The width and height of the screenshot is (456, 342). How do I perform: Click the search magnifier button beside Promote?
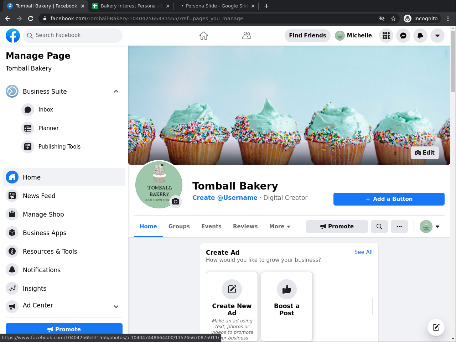(x=379, y=227)
